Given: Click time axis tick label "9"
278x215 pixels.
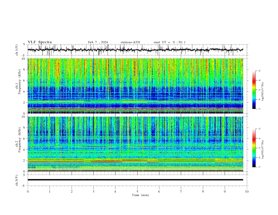Looking at the screenshot, I should 225,191.
